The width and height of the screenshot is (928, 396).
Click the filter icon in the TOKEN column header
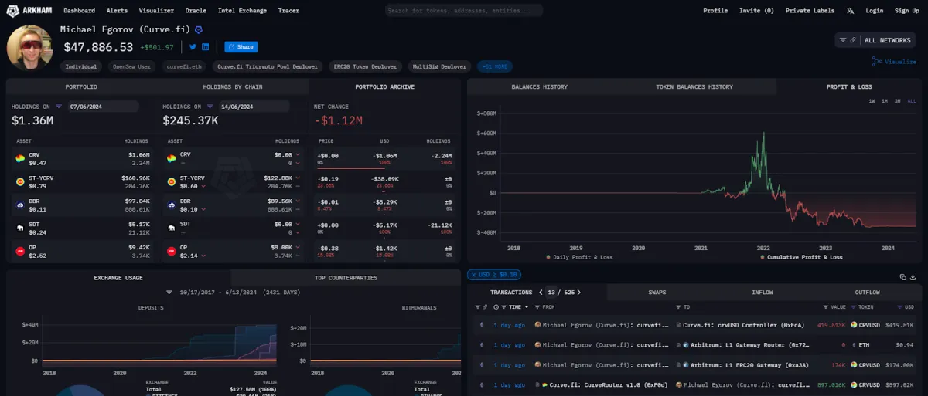click(x=854, y=307)
